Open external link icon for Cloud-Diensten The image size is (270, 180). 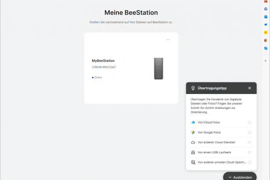click(x=249, y=142)
